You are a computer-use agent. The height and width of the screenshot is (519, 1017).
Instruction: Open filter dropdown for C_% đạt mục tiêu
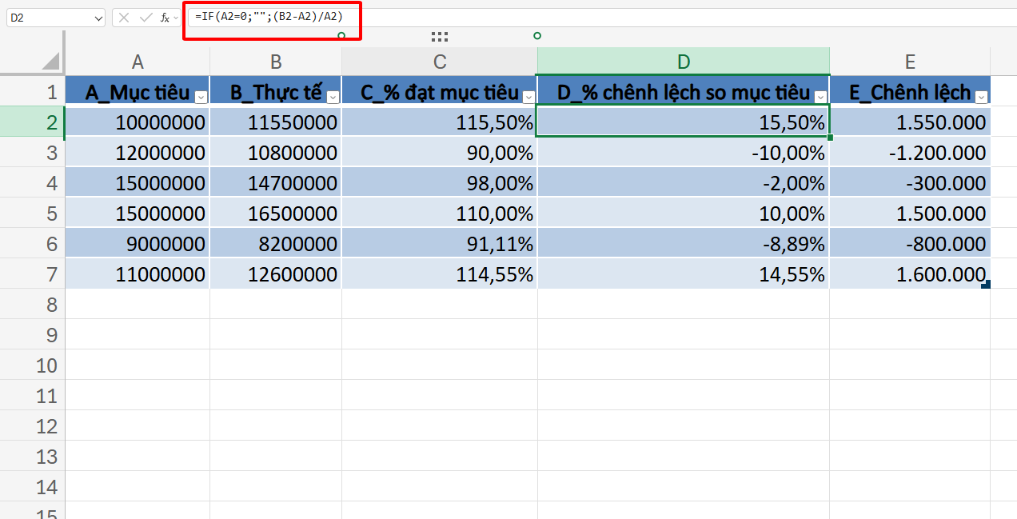point(528,97)
